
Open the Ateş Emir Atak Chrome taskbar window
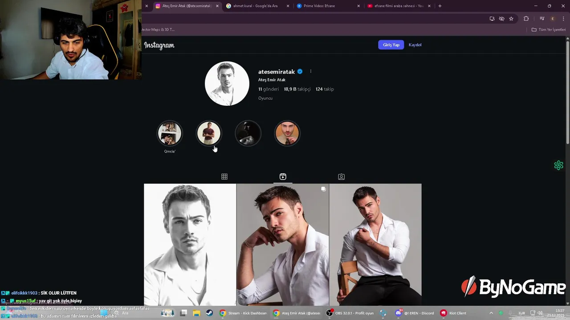coord(297,313)
